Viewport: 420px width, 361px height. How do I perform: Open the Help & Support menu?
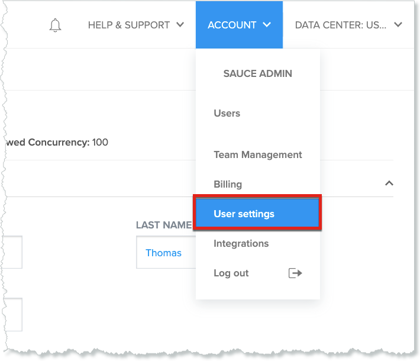pos(129,25)
